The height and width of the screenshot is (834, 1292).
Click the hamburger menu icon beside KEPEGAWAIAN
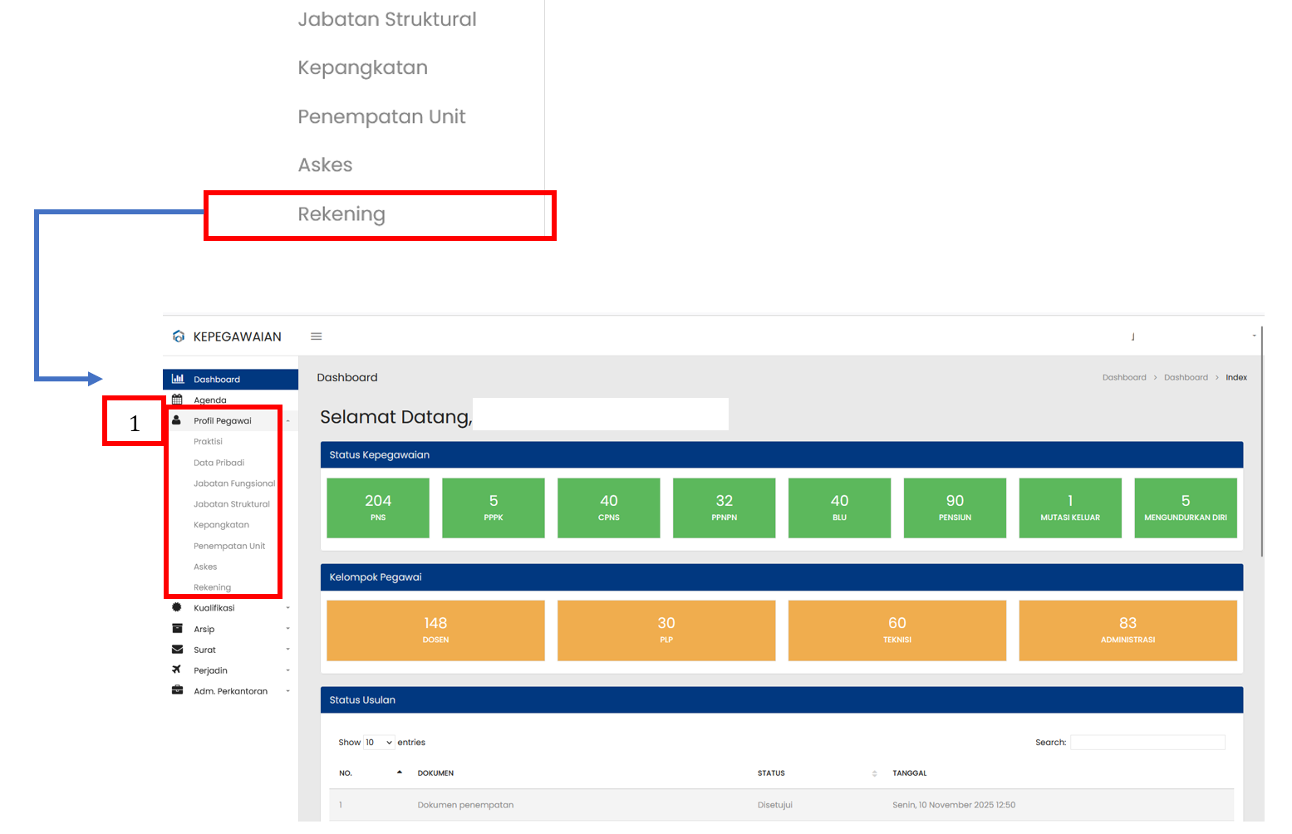point(316,336)
